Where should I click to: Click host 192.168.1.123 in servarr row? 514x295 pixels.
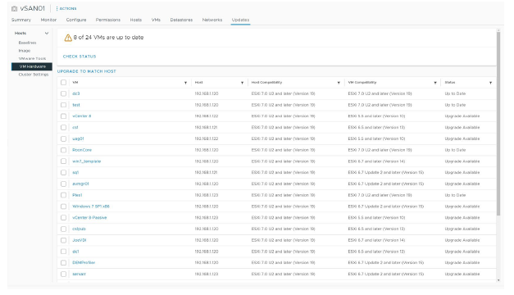(x=207, y=274)
